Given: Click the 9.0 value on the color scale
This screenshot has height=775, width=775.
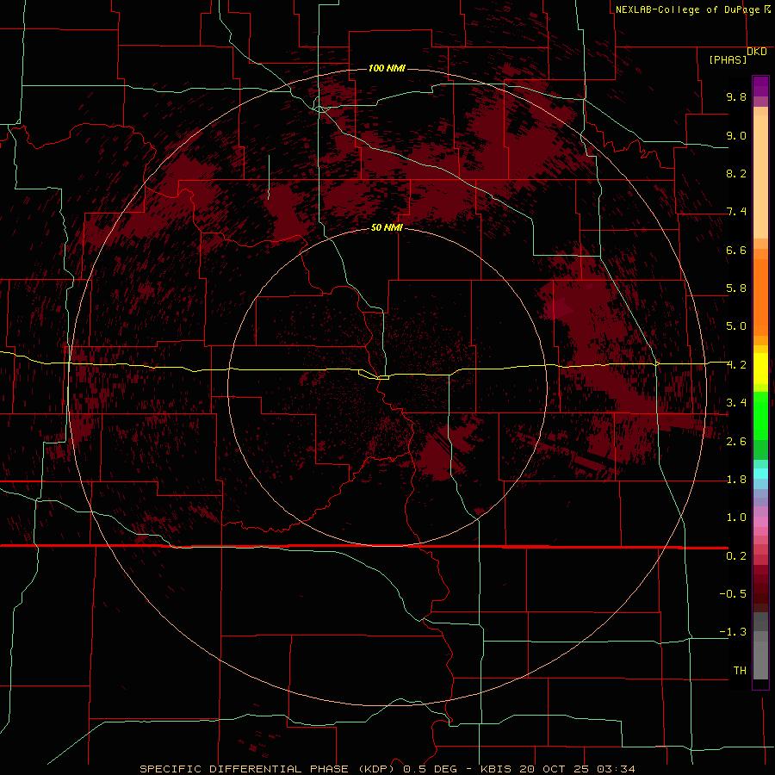Looking at the screenshot, I should tap(736, 135).
